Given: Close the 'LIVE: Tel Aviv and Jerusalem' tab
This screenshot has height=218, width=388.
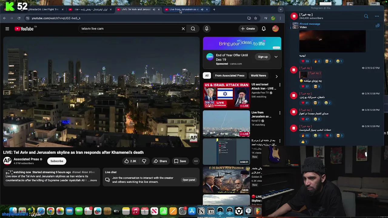Looking at the screenshot, I should (159, 9).
